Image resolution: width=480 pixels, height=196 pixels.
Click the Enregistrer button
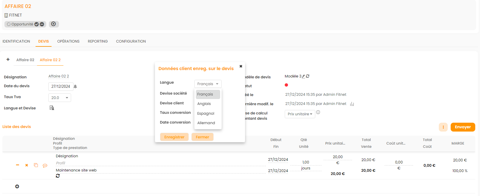[174, 137]
